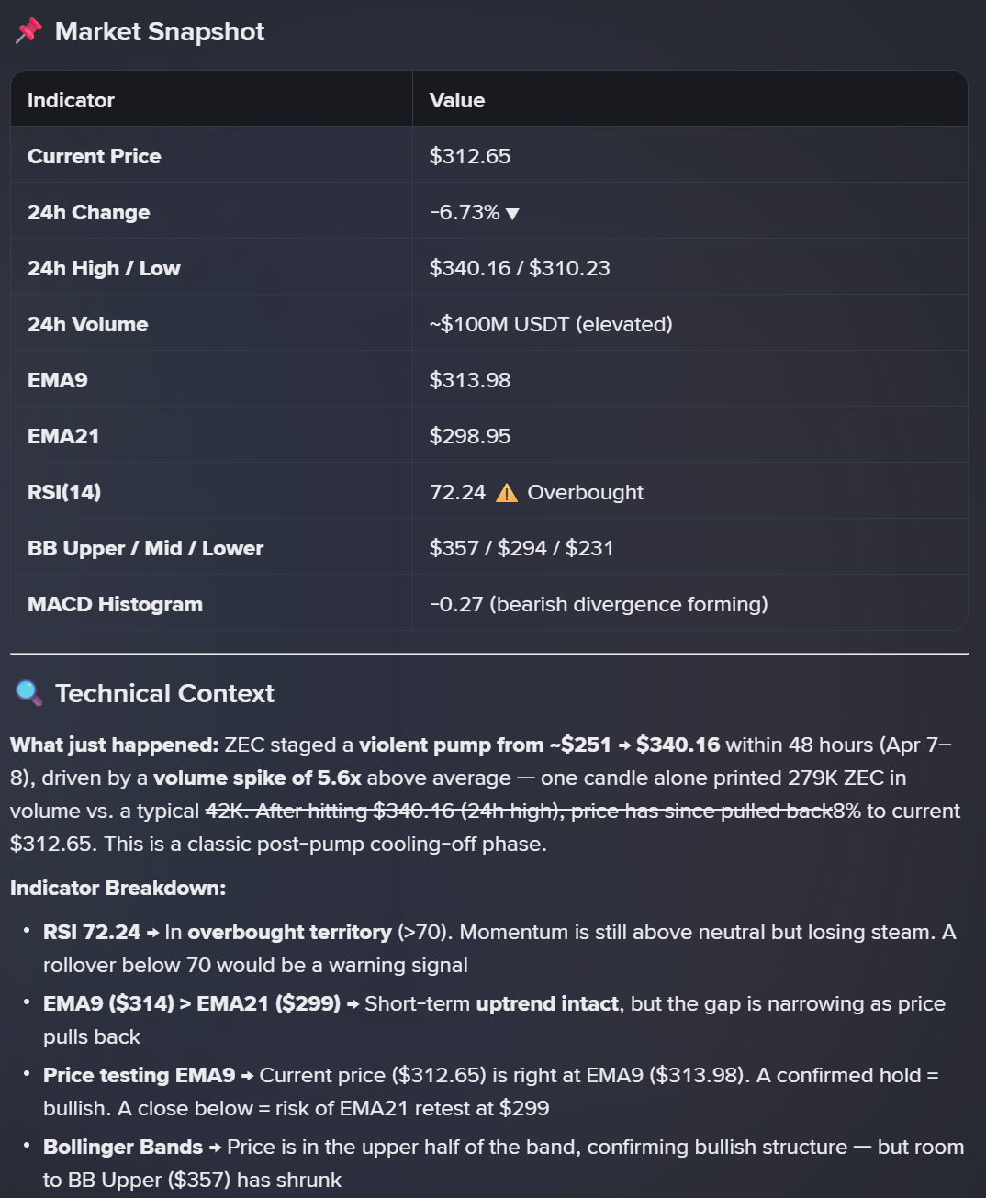Click the Indicator Breakdown subheading
The width and height of the screenshot is (986, 1198).
(x=118, y=888)
